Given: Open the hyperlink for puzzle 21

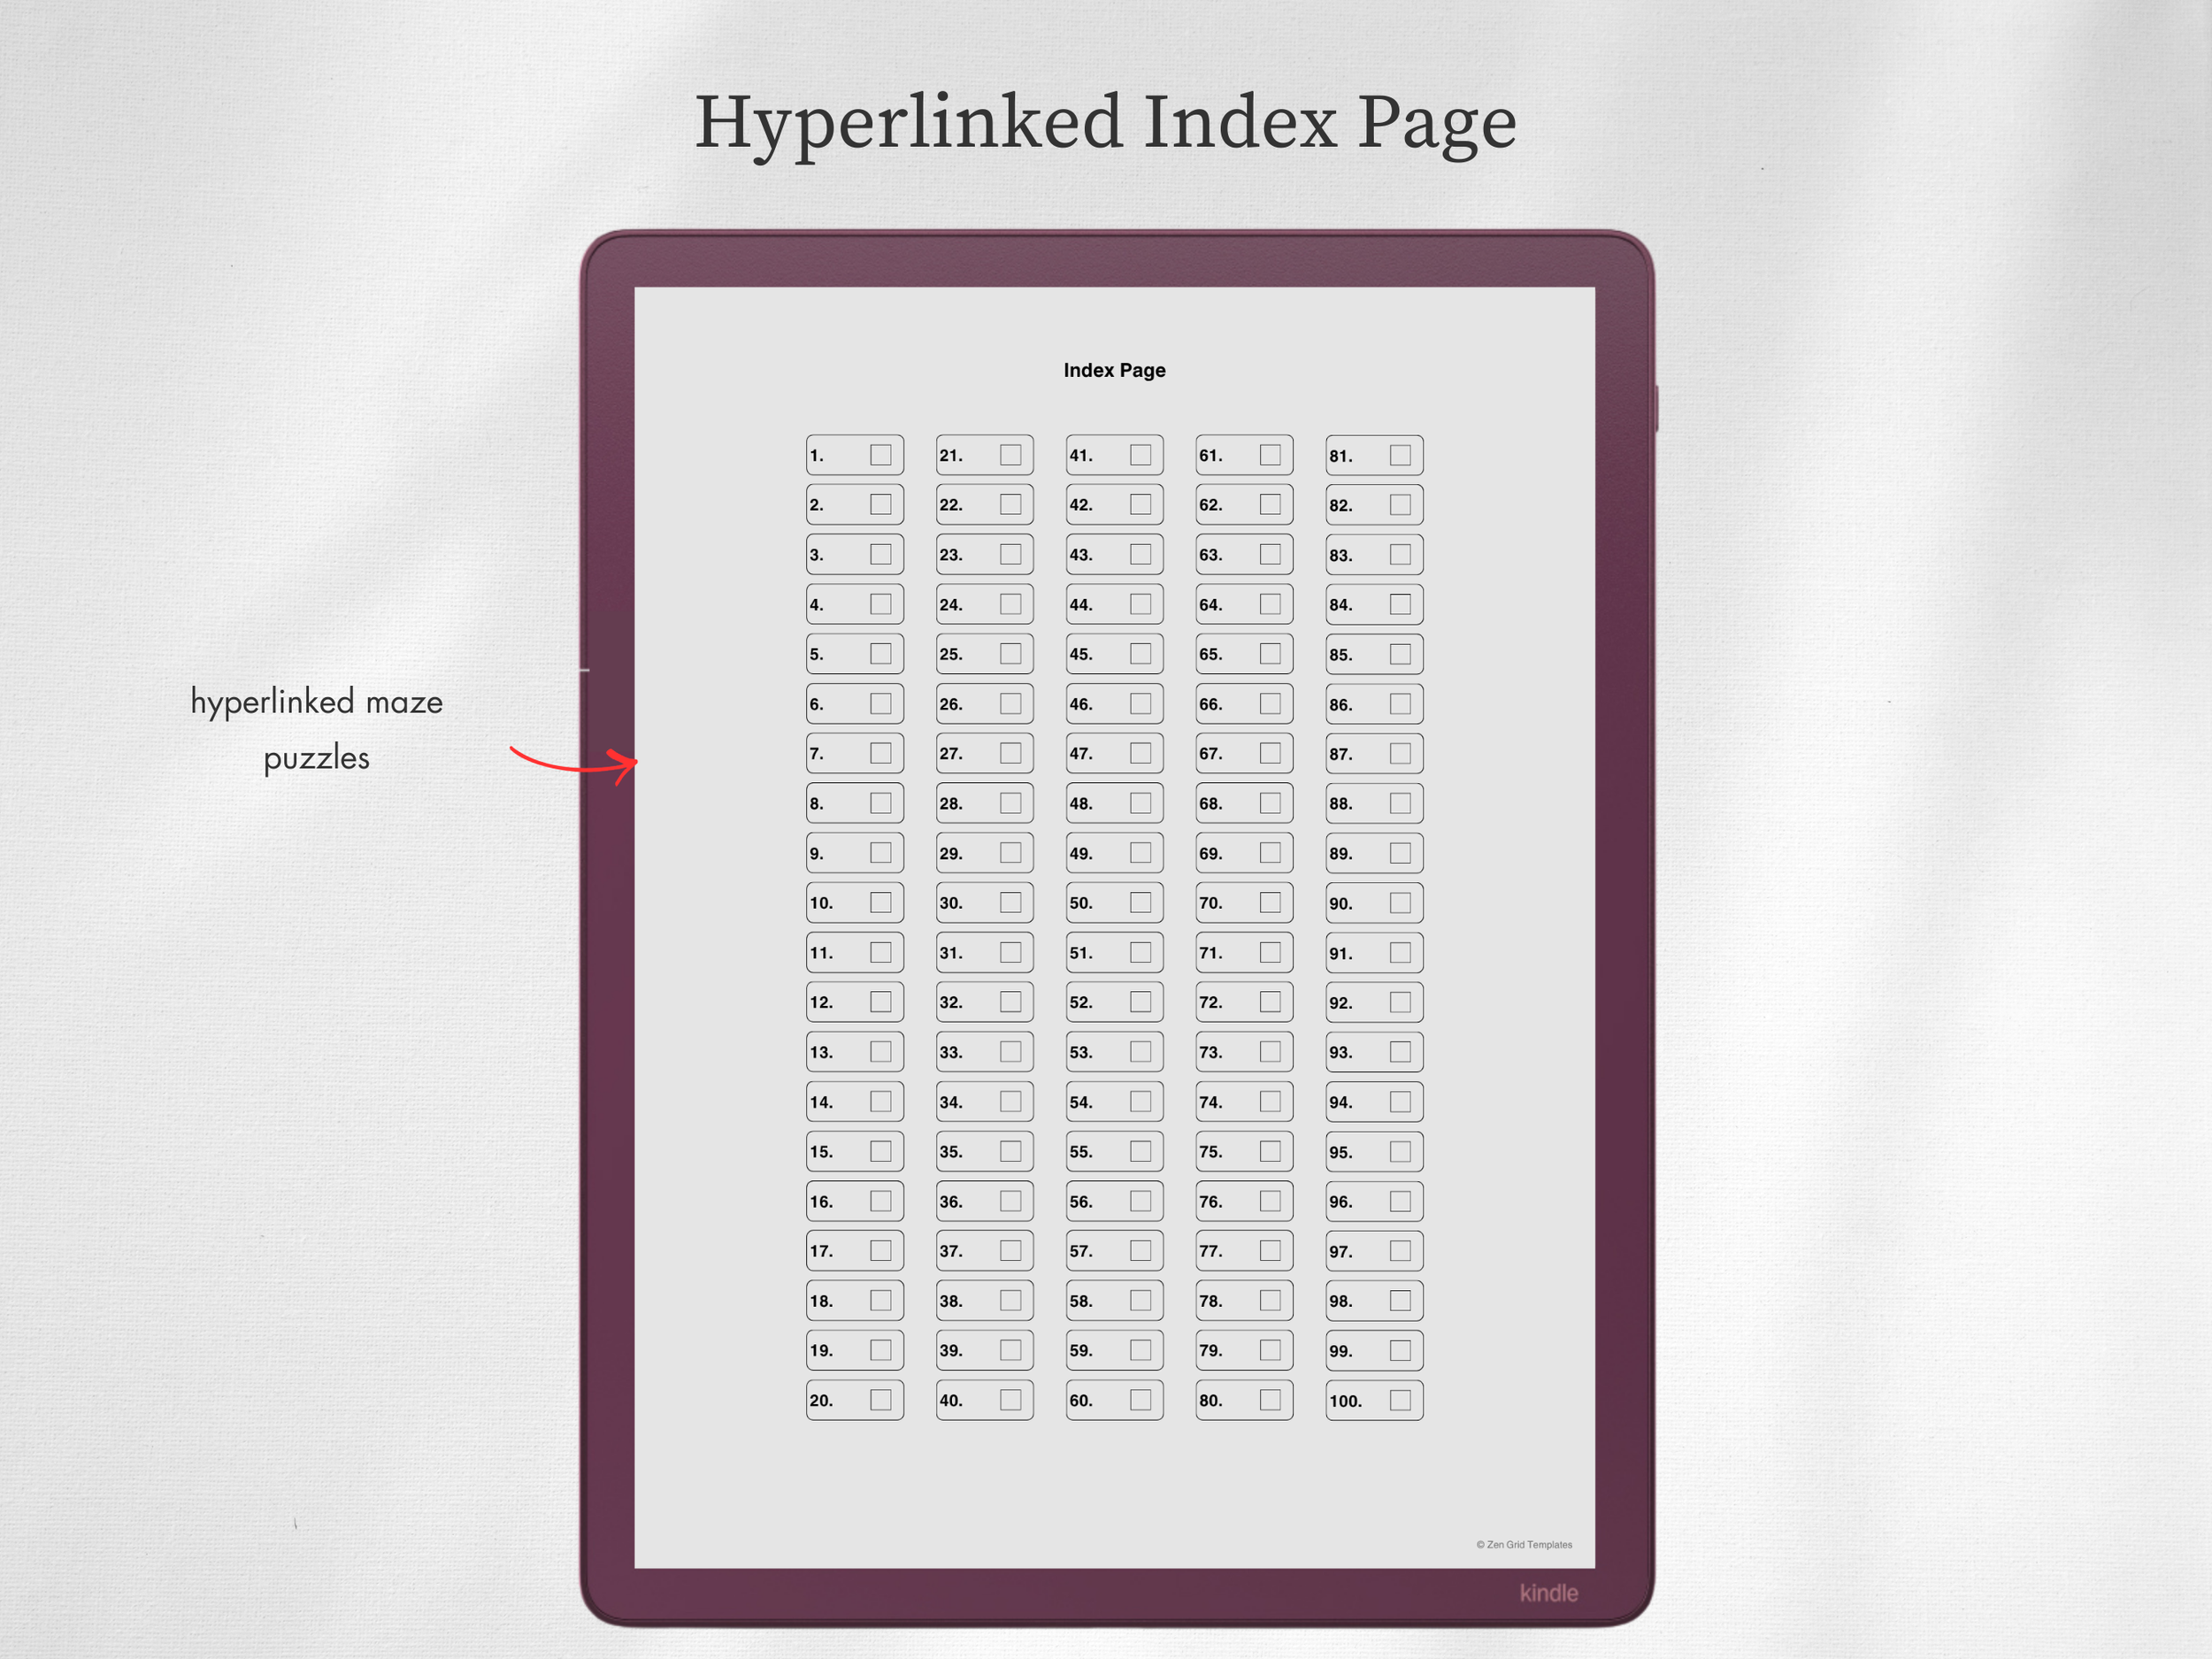Looking at the screenshot, I should (x=985, y=455).
